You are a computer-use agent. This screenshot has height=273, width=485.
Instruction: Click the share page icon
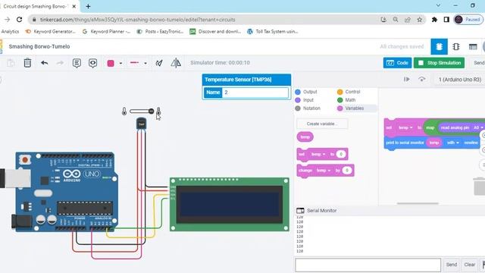point(408,20)
